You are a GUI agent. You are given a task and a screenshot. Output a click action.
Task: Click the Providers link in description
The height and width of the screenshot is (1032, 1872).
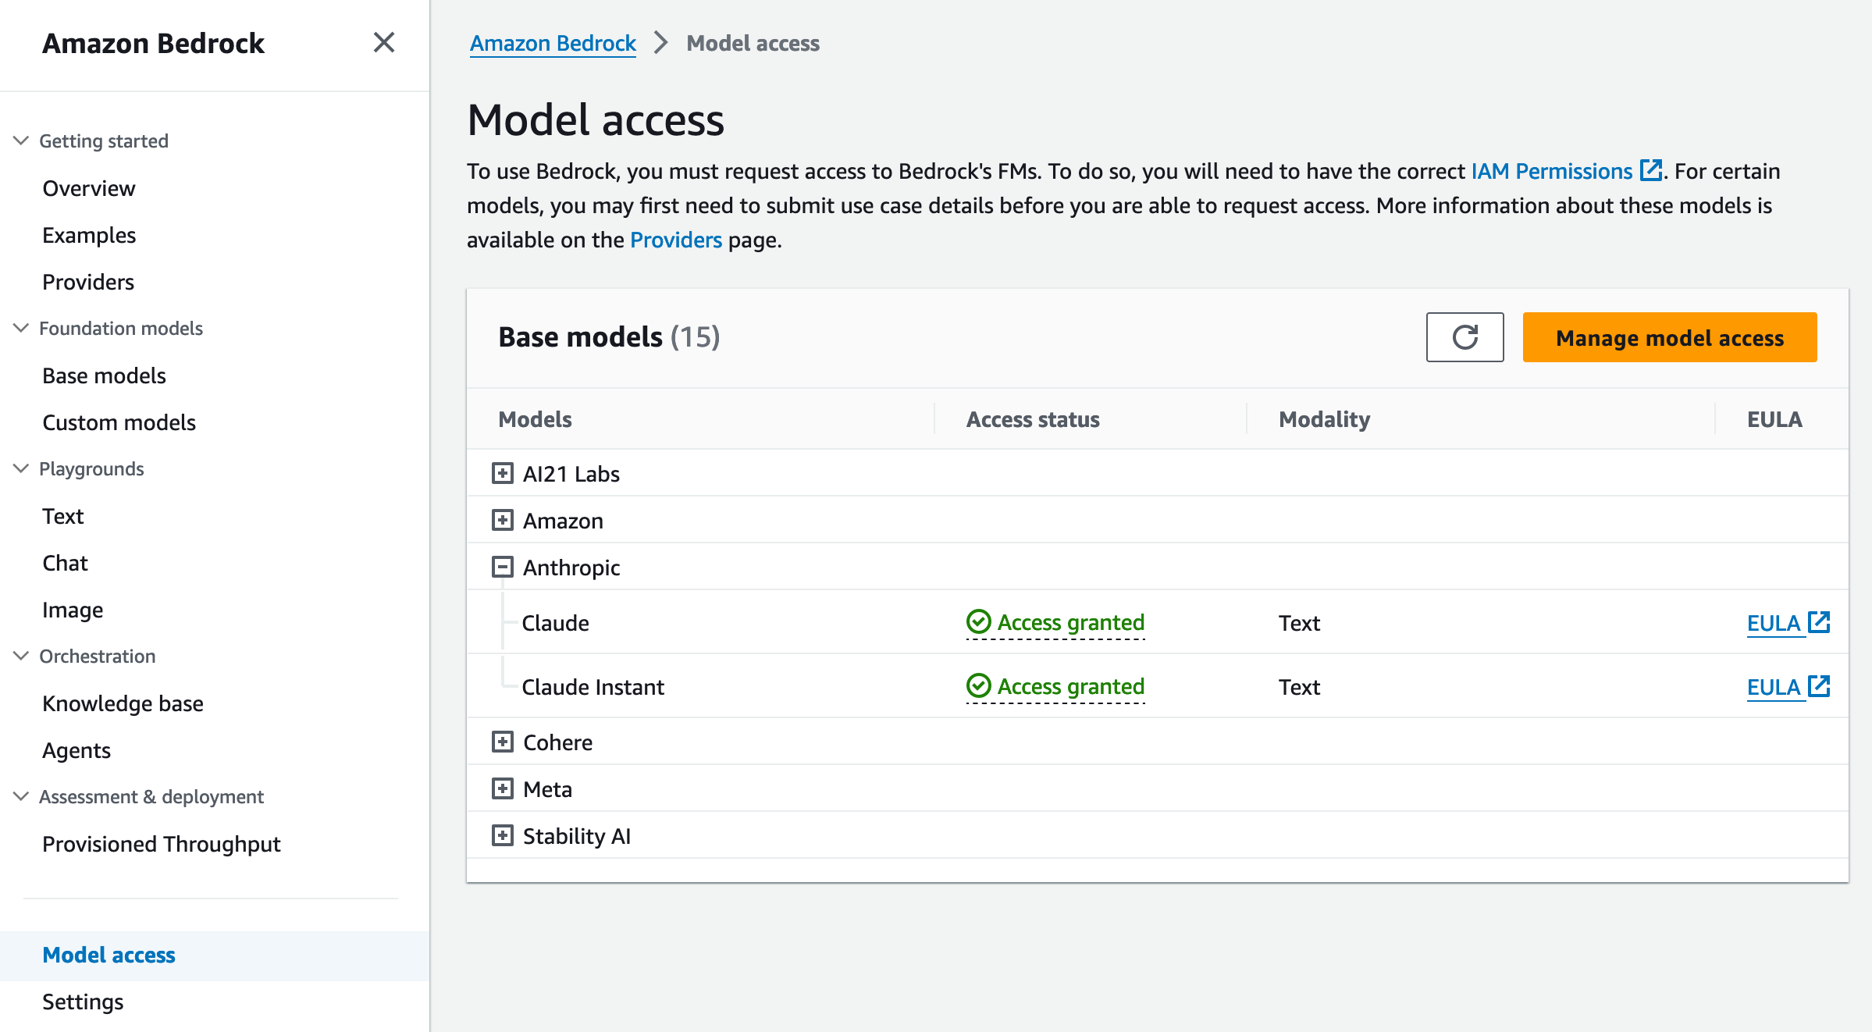pos(675,240)
